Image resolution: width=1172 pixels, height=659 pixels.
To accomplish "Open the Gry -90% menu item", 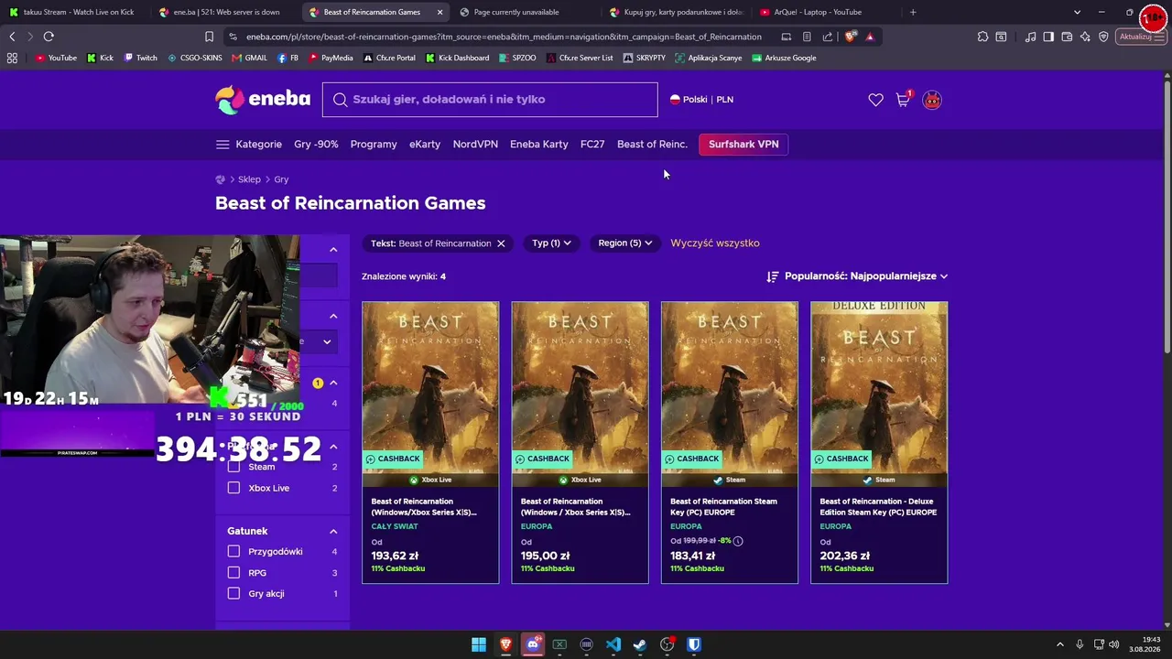I will coord(316,145).
